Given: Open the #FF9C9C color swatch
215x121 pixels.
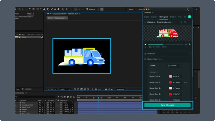Looking at the screenshot, I should (x=170, y=76).
